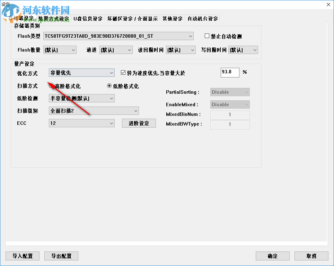This screenshot has height=266, width=334.
Task: Click the 进阶设定 button
Action: 139,123
